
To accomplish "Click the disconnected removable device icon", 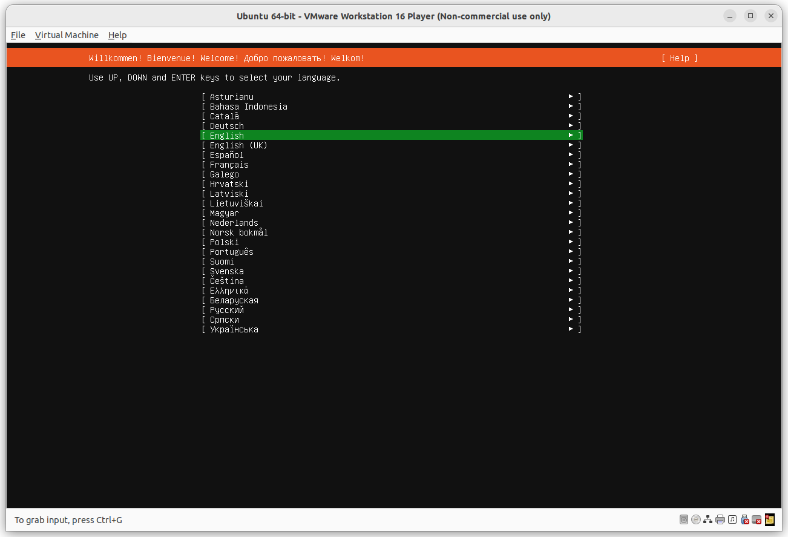I will coord(756,519).
